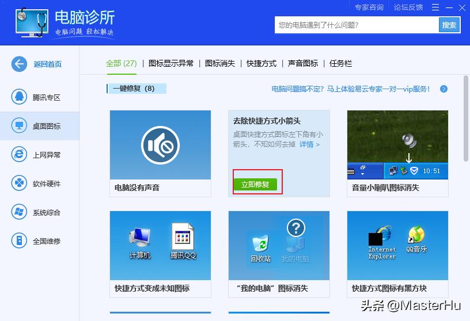Select the 桌面图标 monitor icon in sidebar
This screenshot has width=470, height=321.
(19, 126)
